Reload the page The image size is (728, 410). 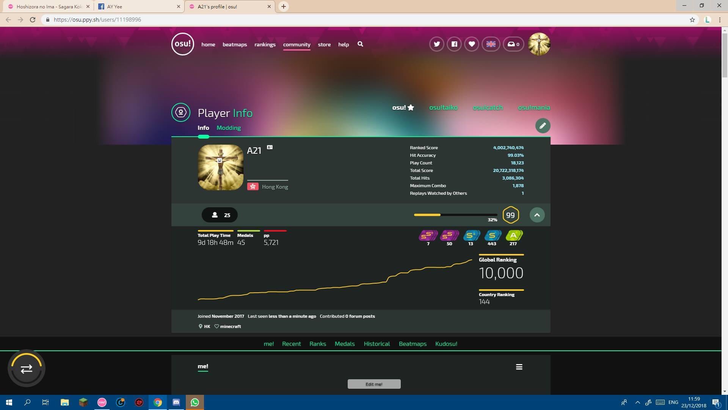[33, 20]
